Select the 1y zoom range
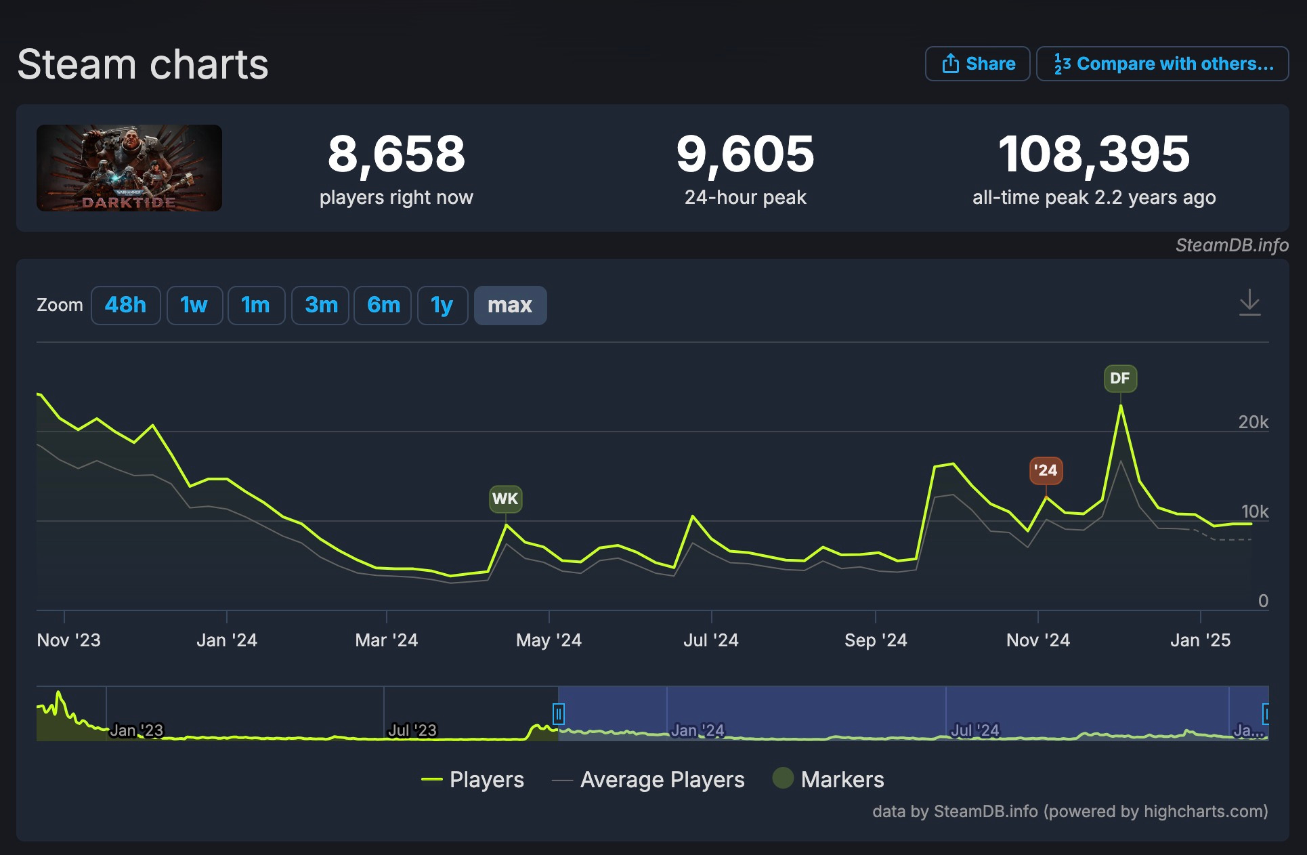Screen dimensions: 1307x855 point(442,305)
